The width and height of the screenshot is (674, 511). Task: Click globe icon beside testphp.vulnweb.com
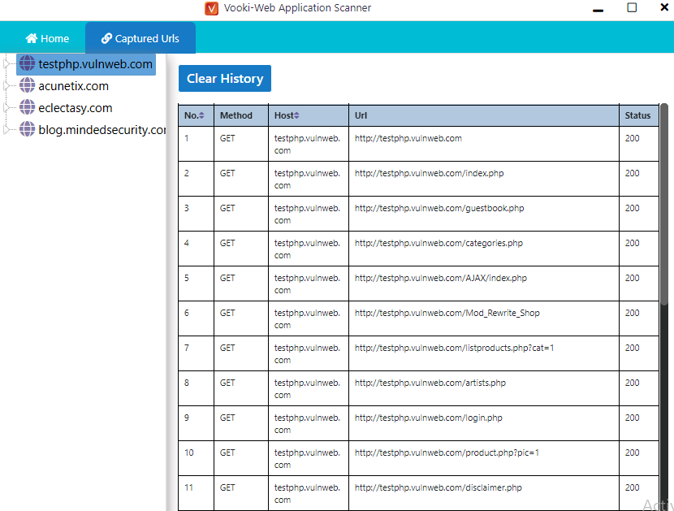tap(27, 63)
